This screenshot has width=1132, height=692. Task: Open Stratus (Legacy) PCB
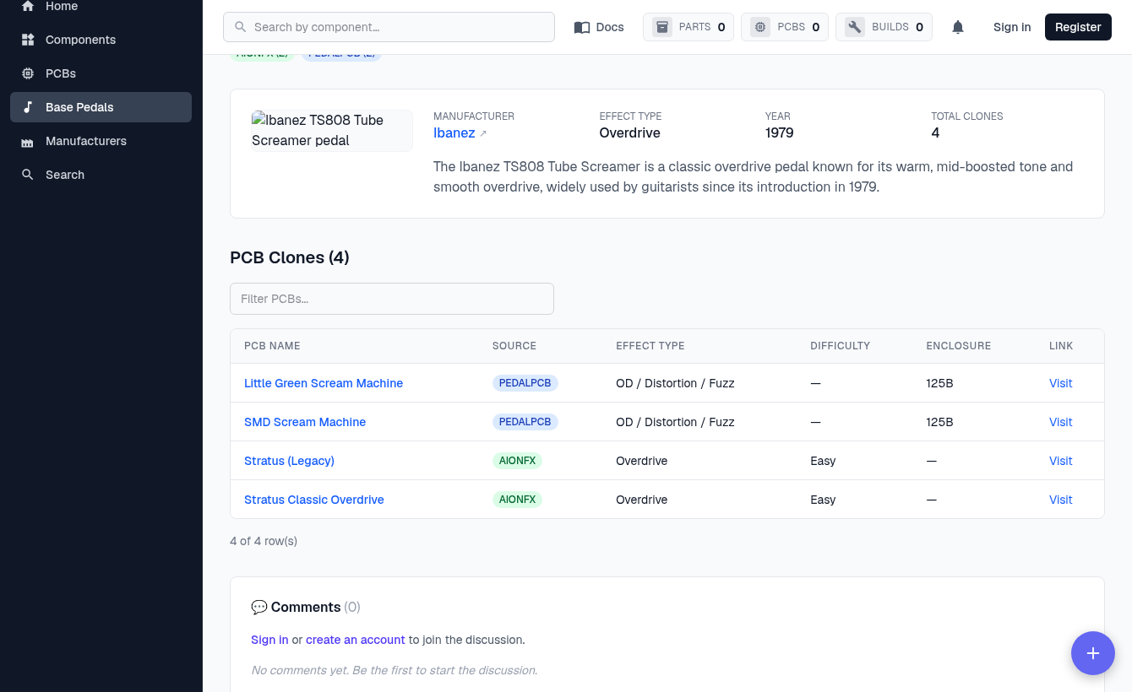pyautogui.click(x=289, y=461)
